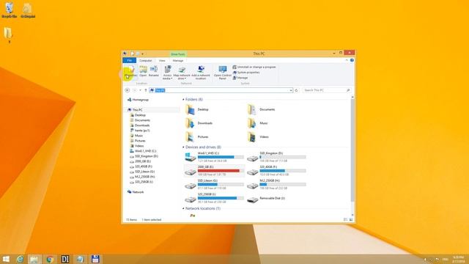Image resolution: width=469 pixels, height=264 pixels.
Task: Select the Recycle Bin desktop icon
Action: 10,10
